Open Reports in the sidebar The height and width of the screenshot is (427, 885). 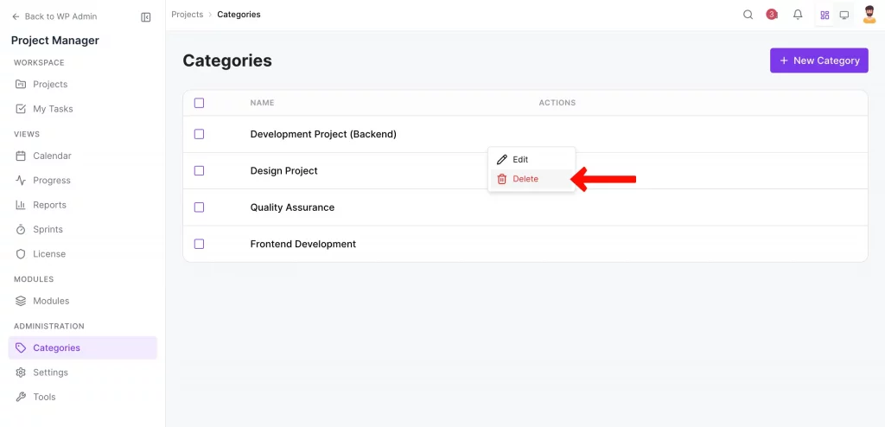(x=49, y=205)
